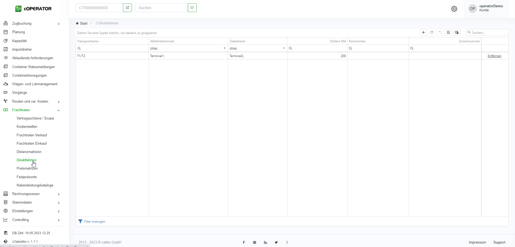Open Distanzmatrizen in the sidebar
The height and width of the screenshot is (247, 515).
pos(29,152)
